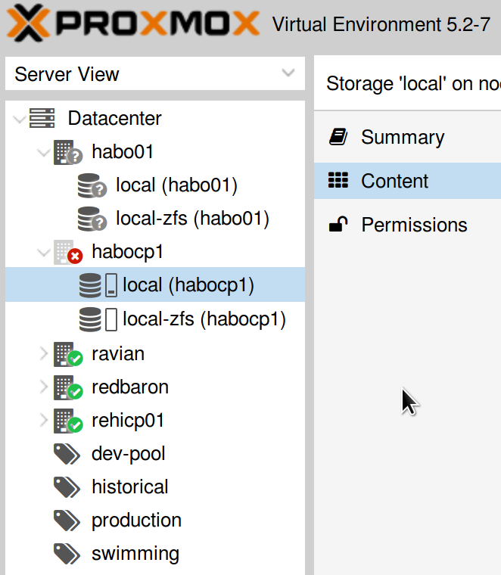This screenshot has width=501, height=575.
Task: Click the Storage 'local' panel title
Action: [x=414, y=84]
